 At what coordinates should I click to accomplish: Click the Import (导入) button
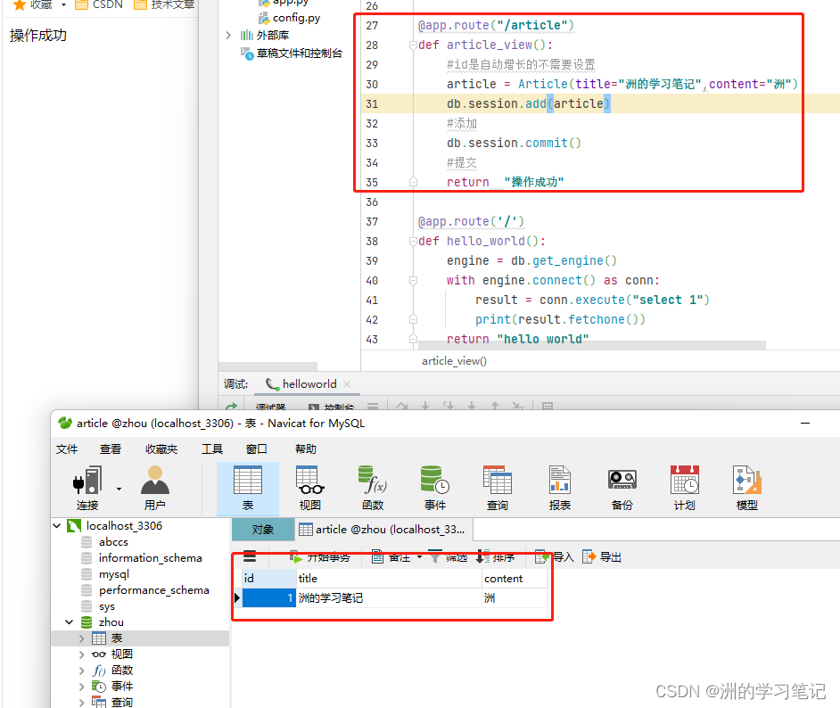555,557
